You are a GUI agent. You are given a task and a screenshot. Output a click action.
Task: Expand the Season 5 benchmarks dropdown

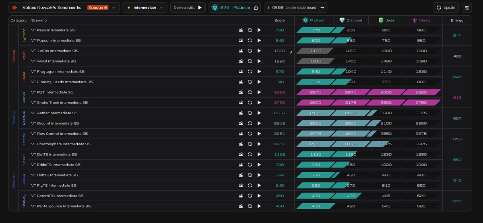coord(64,8)
